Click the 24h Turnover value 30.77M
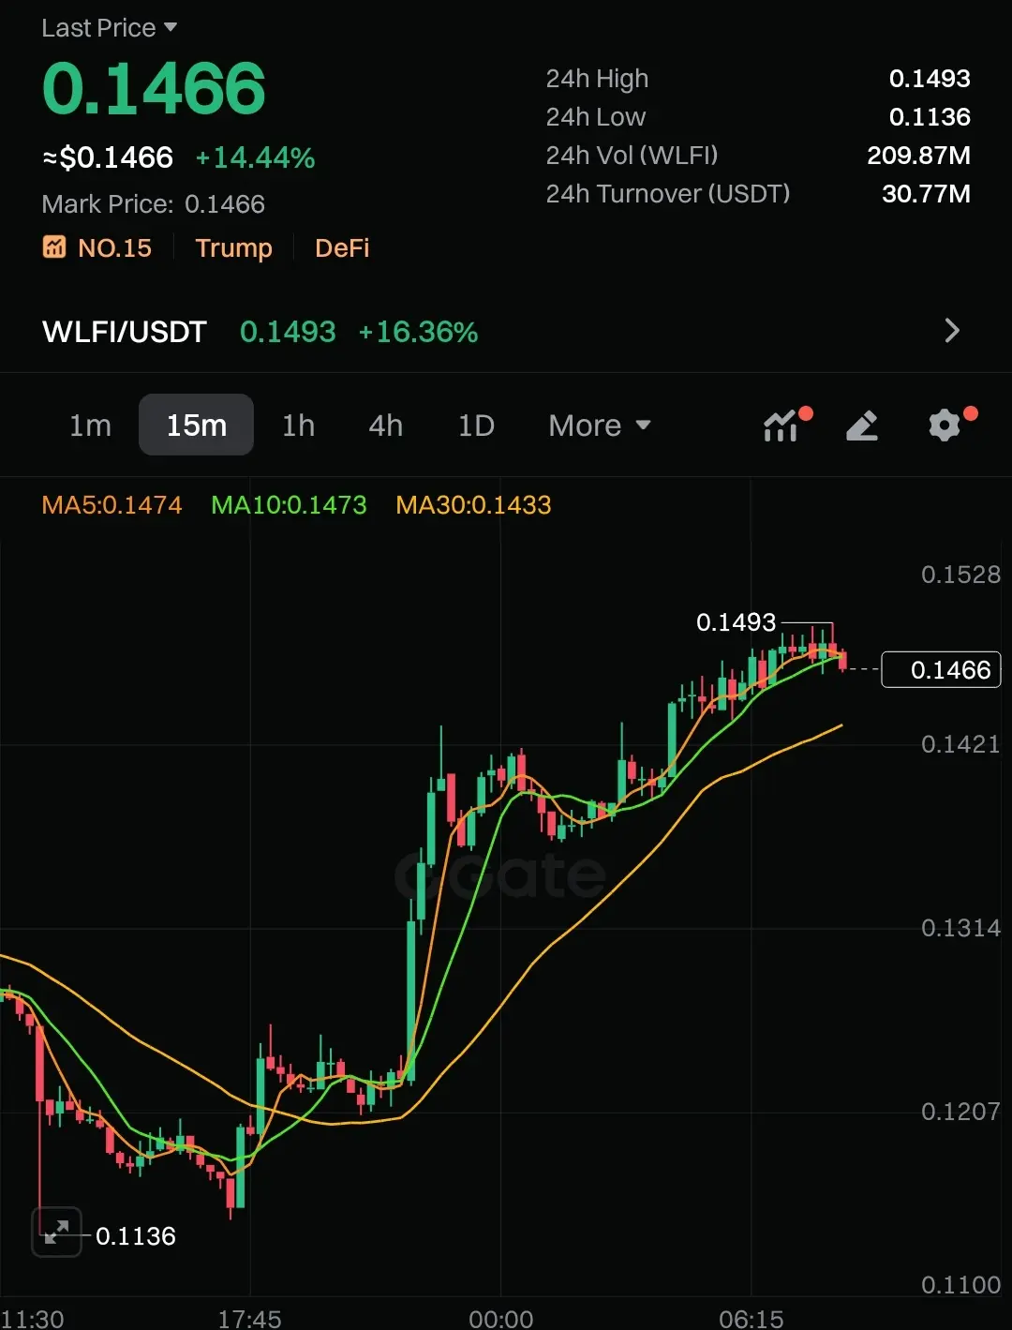Screen dimensions: 1012x1330 926,194
